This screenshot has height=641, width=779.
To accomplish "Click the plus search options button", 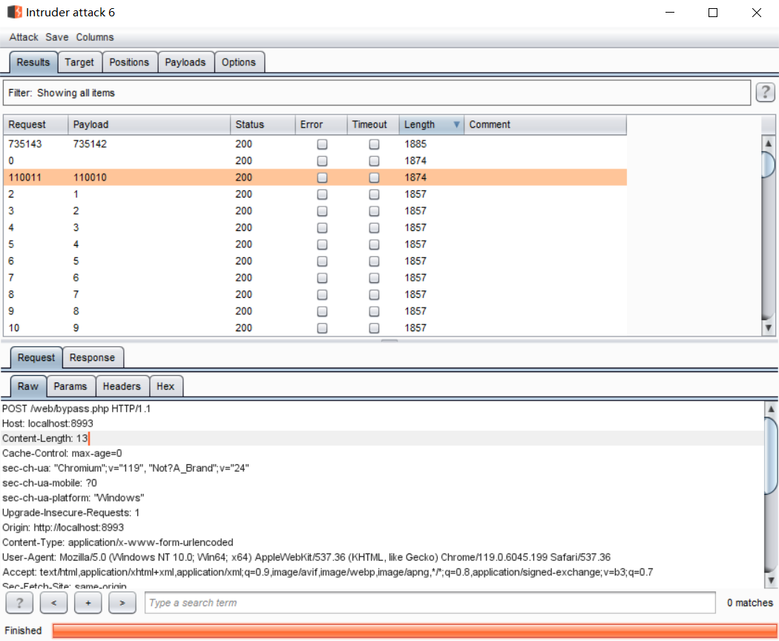I will 88,603.
